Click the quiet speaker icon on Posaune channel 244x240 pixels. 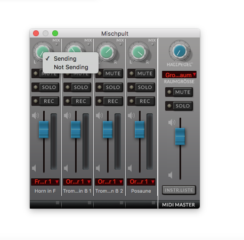point(130,168)
